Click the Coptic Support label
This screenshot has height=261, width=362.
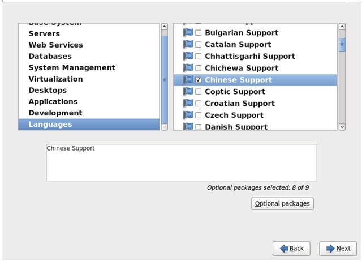tap(235, 92)
